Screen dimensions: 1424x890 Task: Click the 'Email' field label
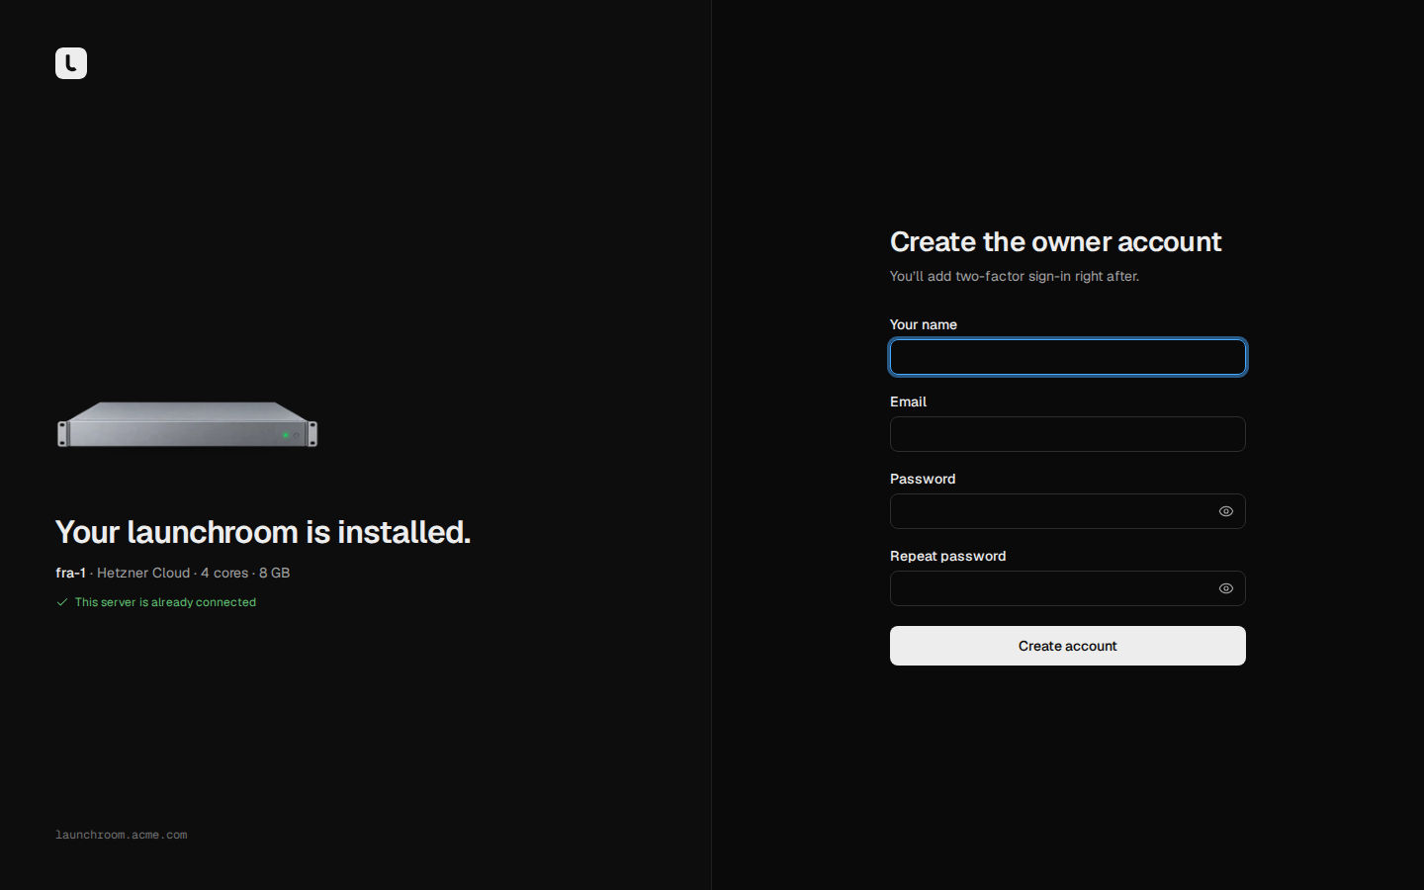coord(908,401)
